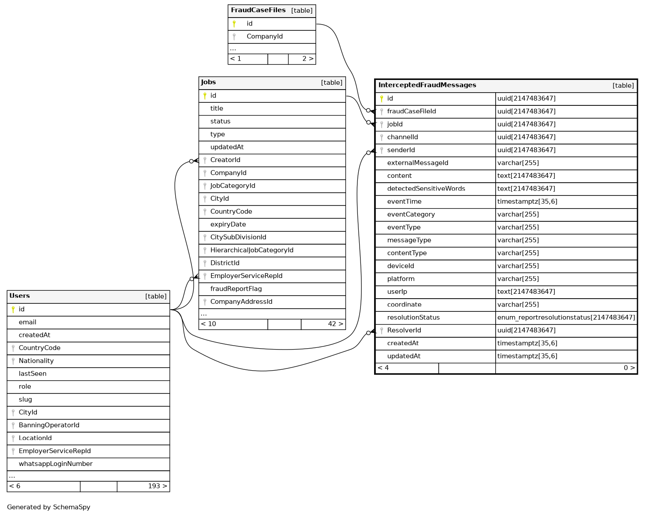Select the InterceptedFraudMessages table header

[427, 85]
